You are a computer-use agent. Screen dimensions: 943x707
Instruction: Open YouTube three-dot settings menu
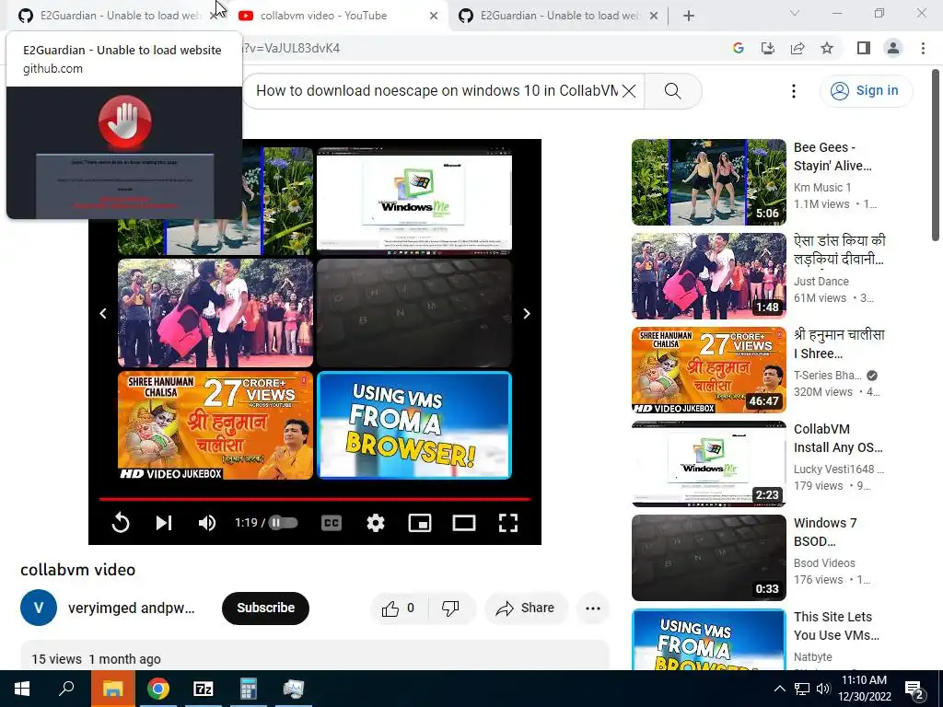[x=794, y=91]
